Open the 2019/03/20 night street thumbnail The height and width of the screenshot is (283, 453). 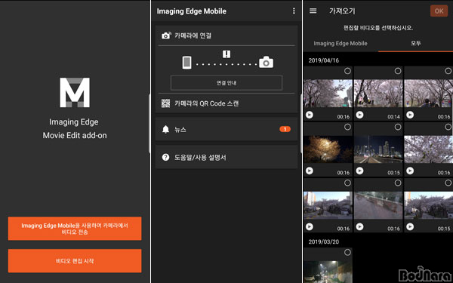pyautogui.click(x=328, y=272)
